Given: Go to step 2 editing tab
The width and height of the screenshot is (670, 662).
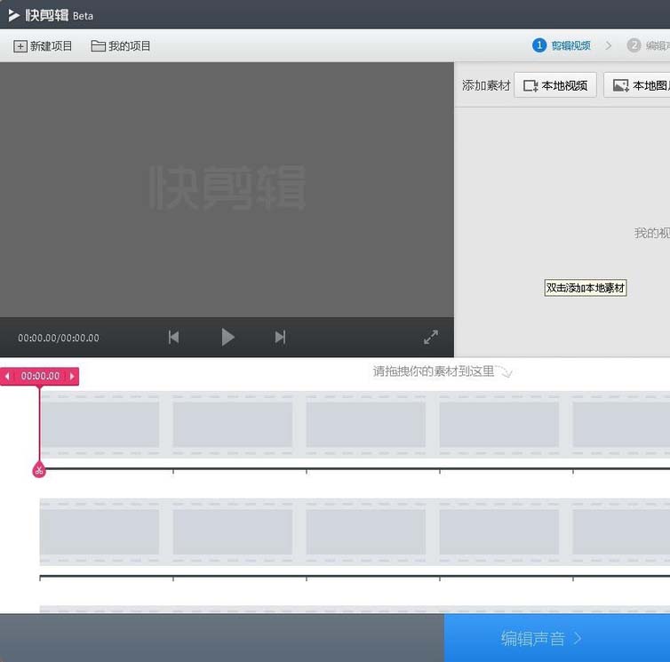Looking at the screenshot, I should click(x=648, y=45).
